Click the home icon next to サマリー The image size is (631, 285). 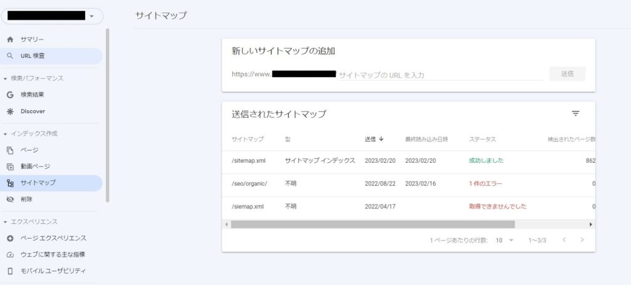click(x=10, y=39)
